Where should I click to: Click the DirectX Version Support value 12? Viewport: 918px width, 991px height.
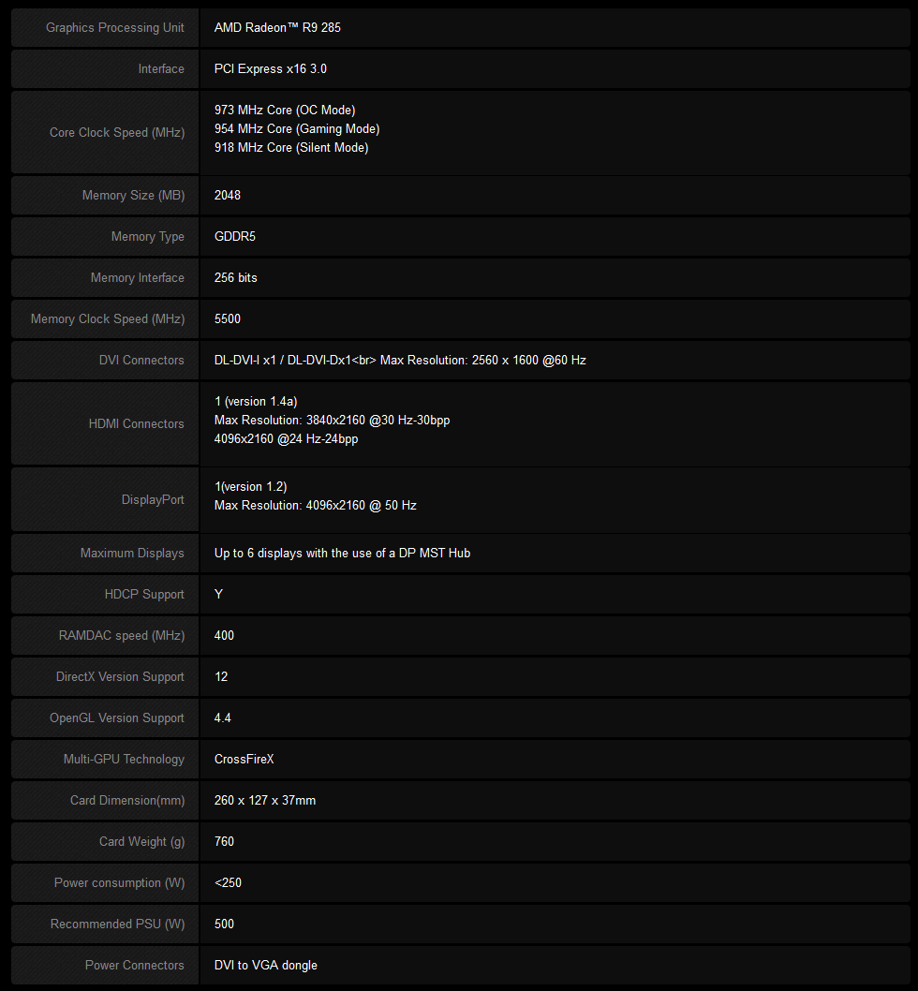coord(221,677)
